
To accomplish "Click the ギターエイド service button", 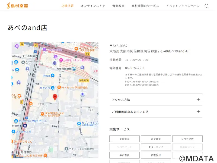I will coord(156,147).
